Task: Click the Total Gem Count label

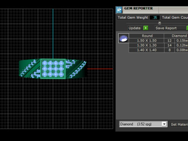Action: pyautogui.click(x=175, y=18)
